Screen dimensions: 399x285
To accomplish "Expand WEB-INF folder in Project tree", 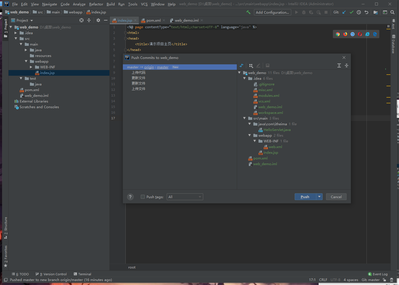I will 31,67.
